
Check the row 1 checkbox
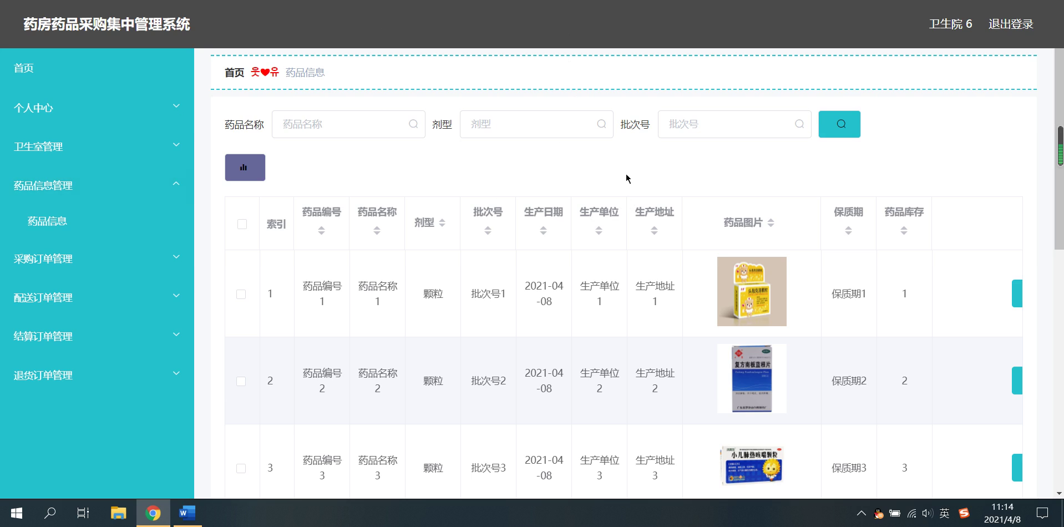coord(241,294)
